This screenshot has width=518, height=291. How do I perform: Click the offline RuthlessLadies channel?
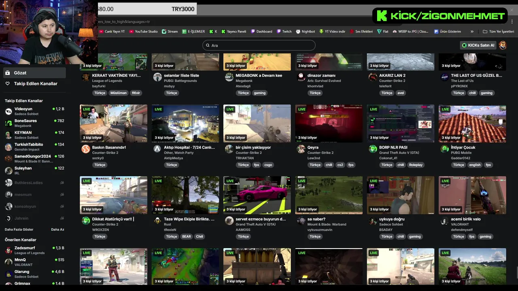34,183
